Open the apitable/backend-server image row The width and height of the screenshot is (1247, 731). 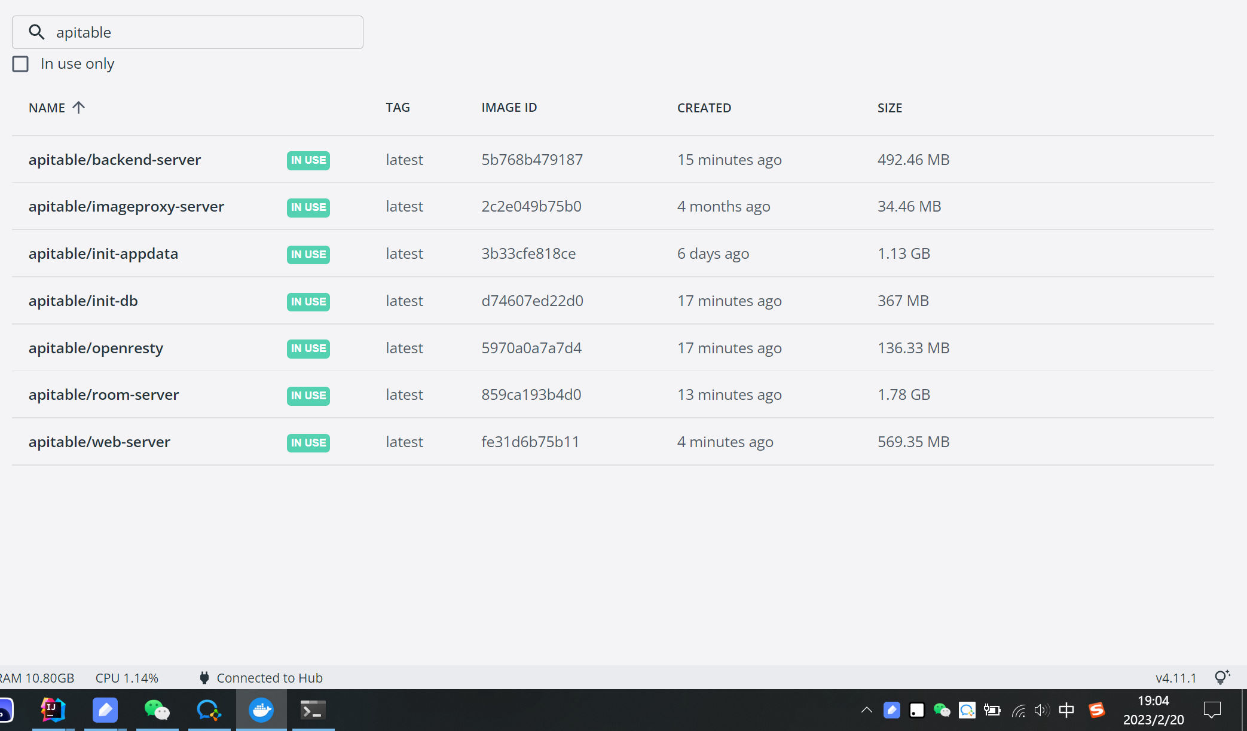[115, 160]
